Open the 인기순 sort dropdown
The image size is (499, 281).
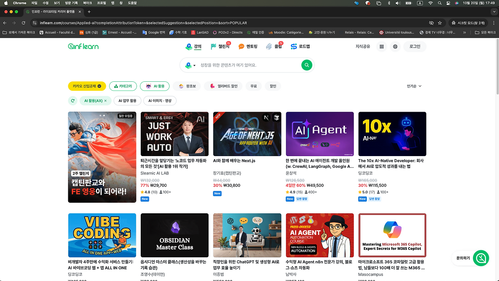[414, 86]
